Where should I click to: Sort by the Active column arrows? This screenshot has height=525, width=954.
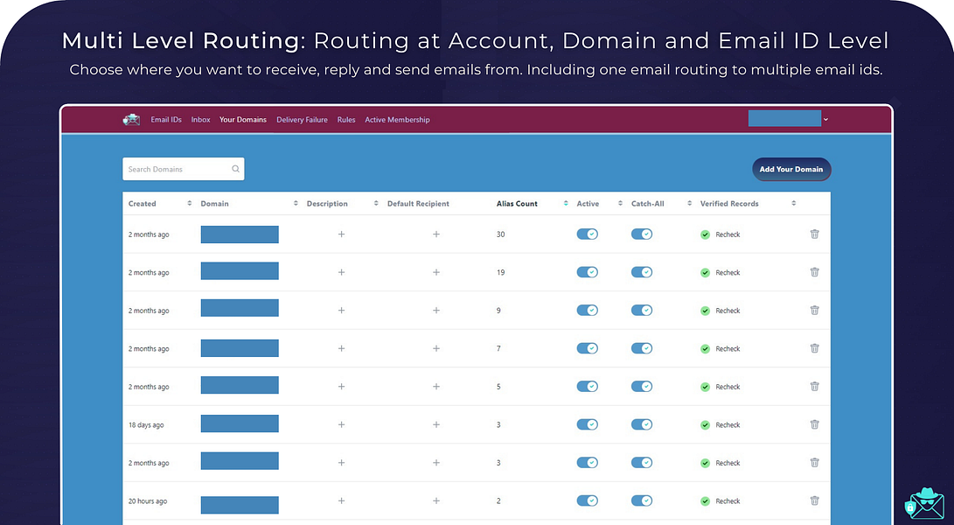pos(620,203)
